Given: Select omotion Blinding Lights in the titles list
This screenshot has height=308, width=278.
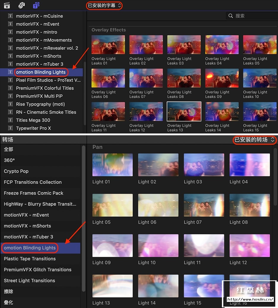Looking at the screenshot, I should point(41,72).
